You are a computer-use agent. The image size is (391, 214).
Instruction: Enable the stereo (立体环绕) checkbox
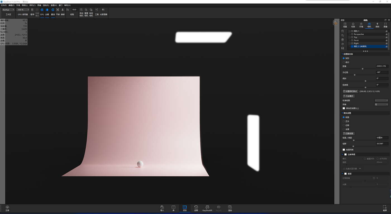tap(345, 154)
